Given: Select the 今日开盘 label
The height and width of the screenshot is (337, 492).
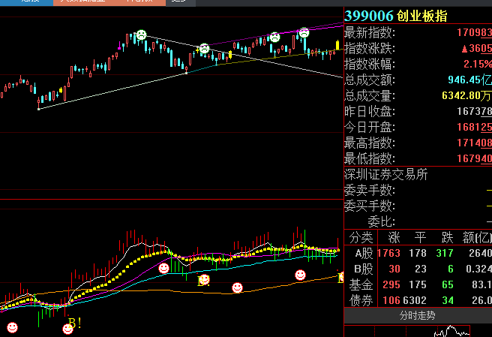Looking at the screenshot, I should coord(370,127).
